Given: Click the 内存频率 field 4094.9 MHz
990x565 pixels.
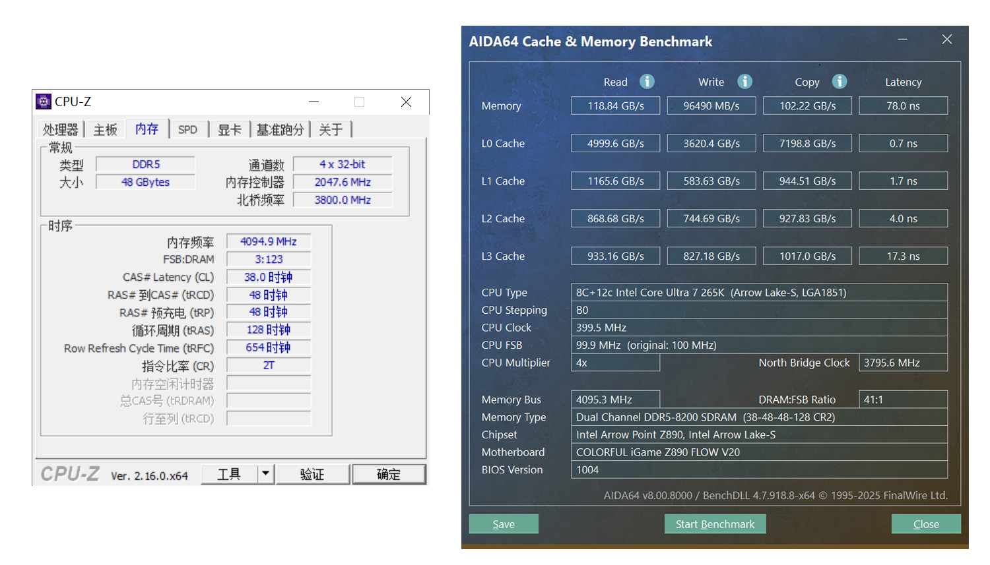Looking at the screenshot, I should pyautogui.click(x=269, y=241).
